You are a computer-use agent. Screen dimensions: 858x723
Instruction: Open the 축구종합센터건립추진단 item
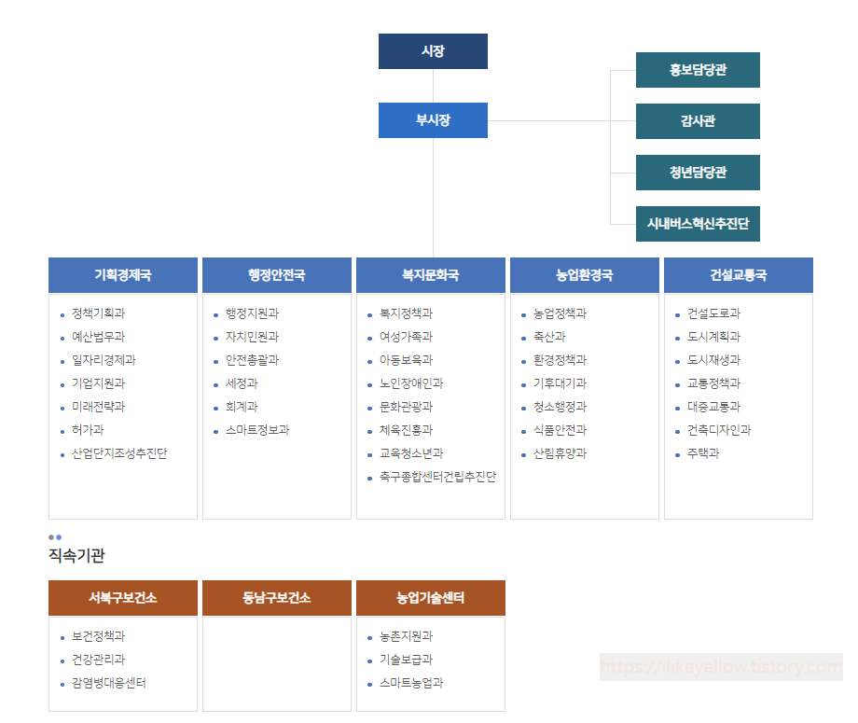437,477
